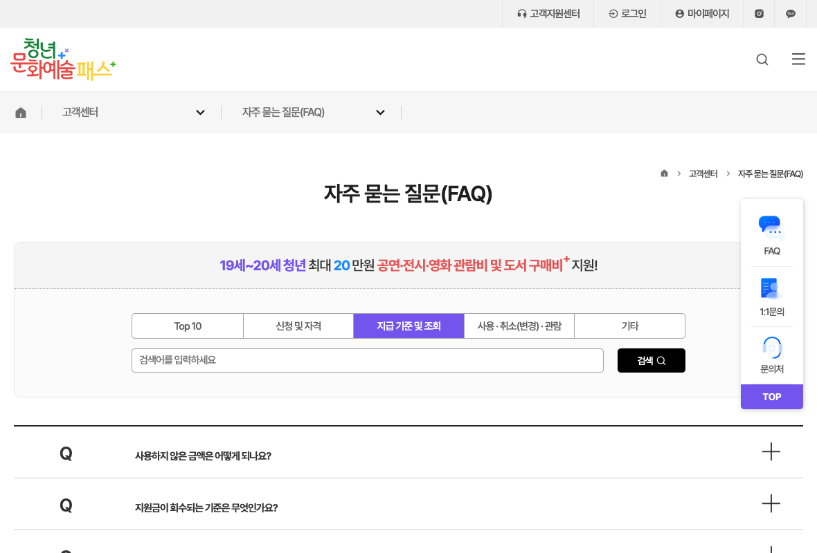This screenshot has height=553, width=817.
Task: Click the black 검색 button
Action: (652, 361)
